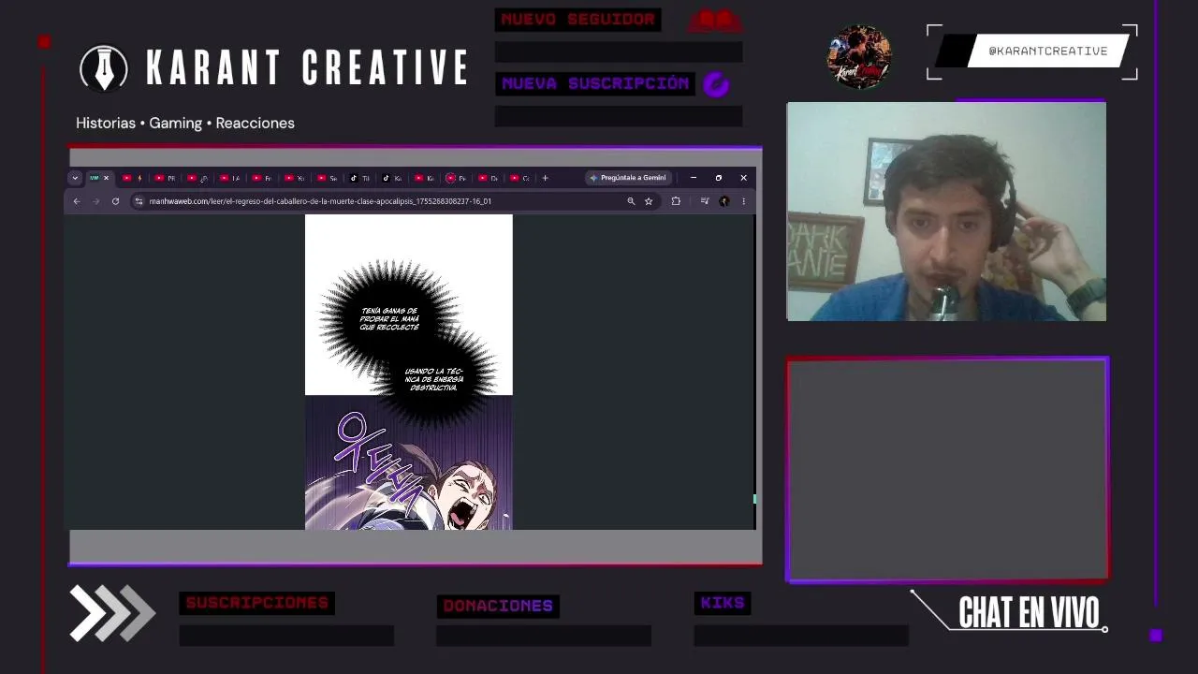This screenshot has width=1198, height=674.
Task: Click the page's vertical scrollbar thumb
Action: click(x=753, y=499)
